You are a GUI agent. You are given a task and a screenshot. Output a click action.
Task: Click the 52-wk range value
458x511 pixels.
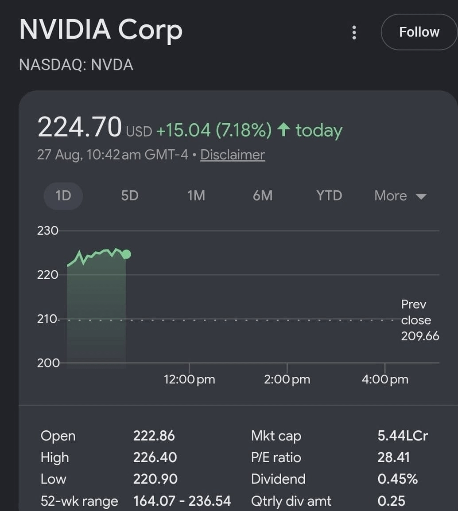(x=182, y=501)
